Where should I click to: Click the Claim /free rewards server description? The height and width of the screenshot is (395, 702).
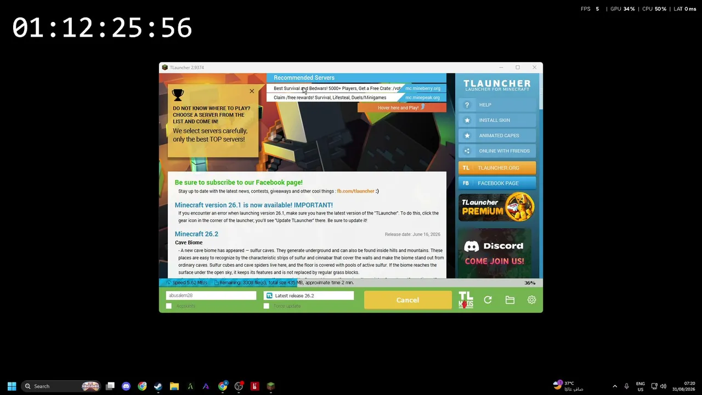click(330, 98)
